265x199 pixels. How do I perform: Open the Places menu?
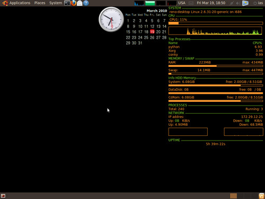click(40, 3)
